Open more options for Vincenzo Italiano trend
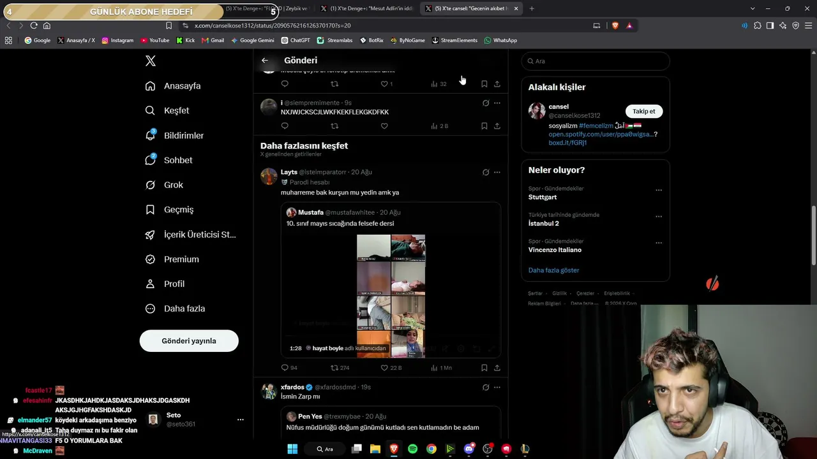The width and height of the screenshot is (817, 459). [x=659, y=243]
